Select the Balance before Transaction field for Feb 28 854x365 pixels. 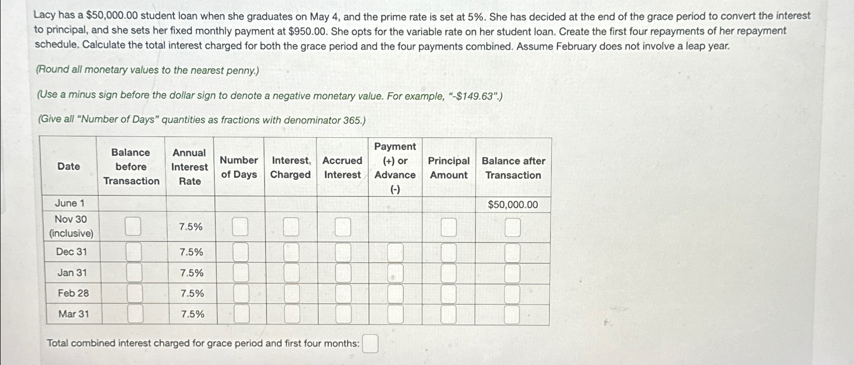[x=133, y=294]
